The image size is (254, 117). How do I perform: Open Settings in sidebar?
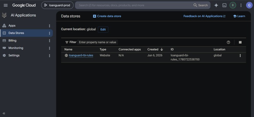coord(14,56)
